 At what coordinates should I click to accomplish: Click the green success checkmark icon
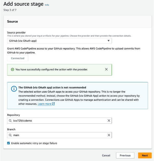click(x=12, y=70)
